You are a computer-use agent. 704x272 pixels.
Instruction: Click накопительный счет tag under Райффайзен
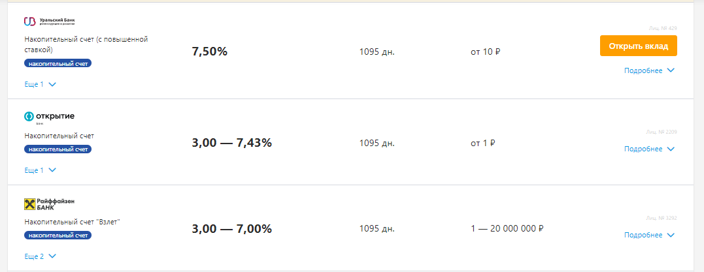(58, 235)
